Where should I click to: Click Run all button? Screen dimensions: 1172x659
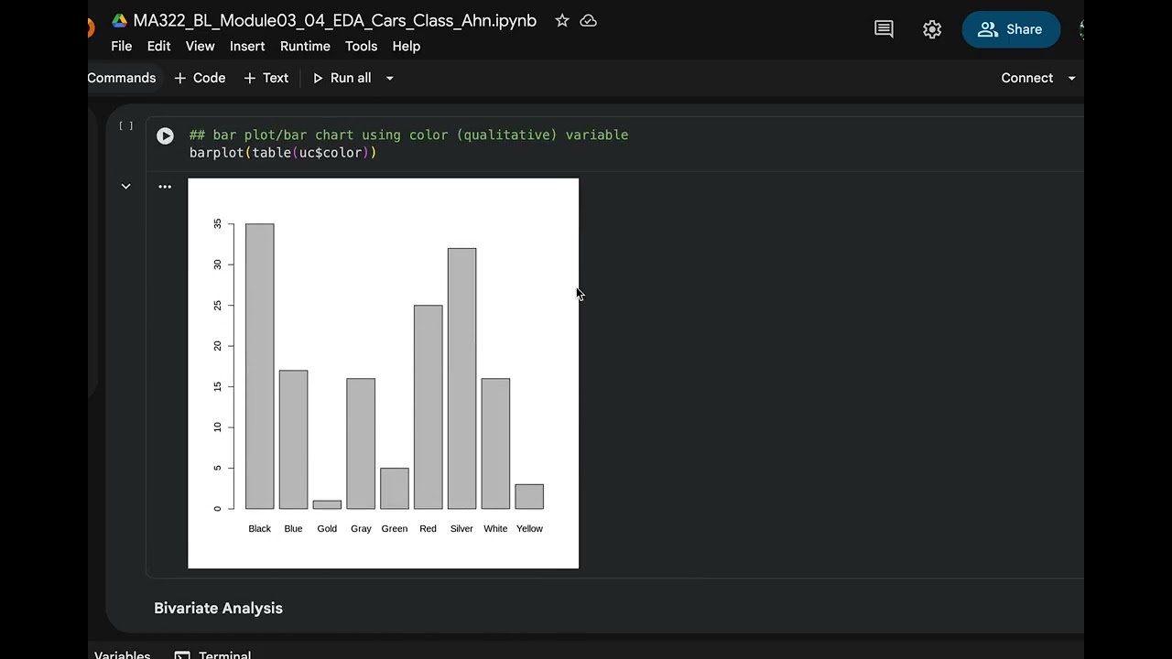pos(342,78)
